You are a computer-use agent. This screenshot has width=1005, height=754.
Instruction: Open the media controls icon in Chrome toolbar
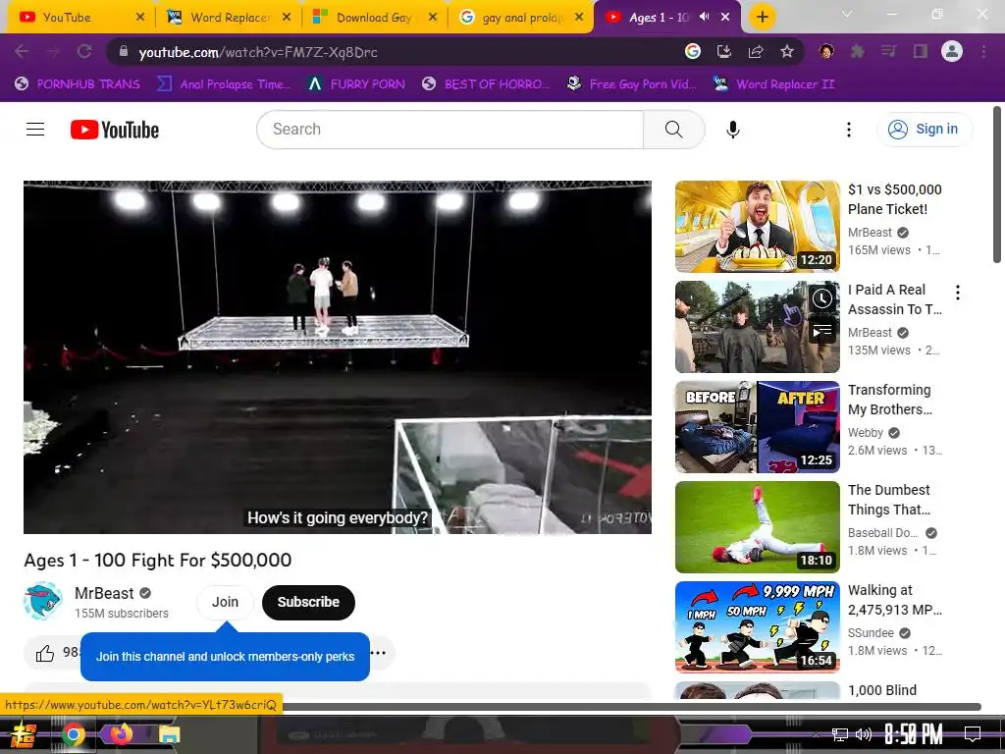[x=888, y=51]
